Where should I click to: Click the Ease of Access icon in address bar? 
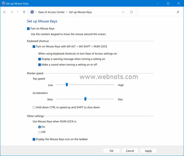coord(32,12)
